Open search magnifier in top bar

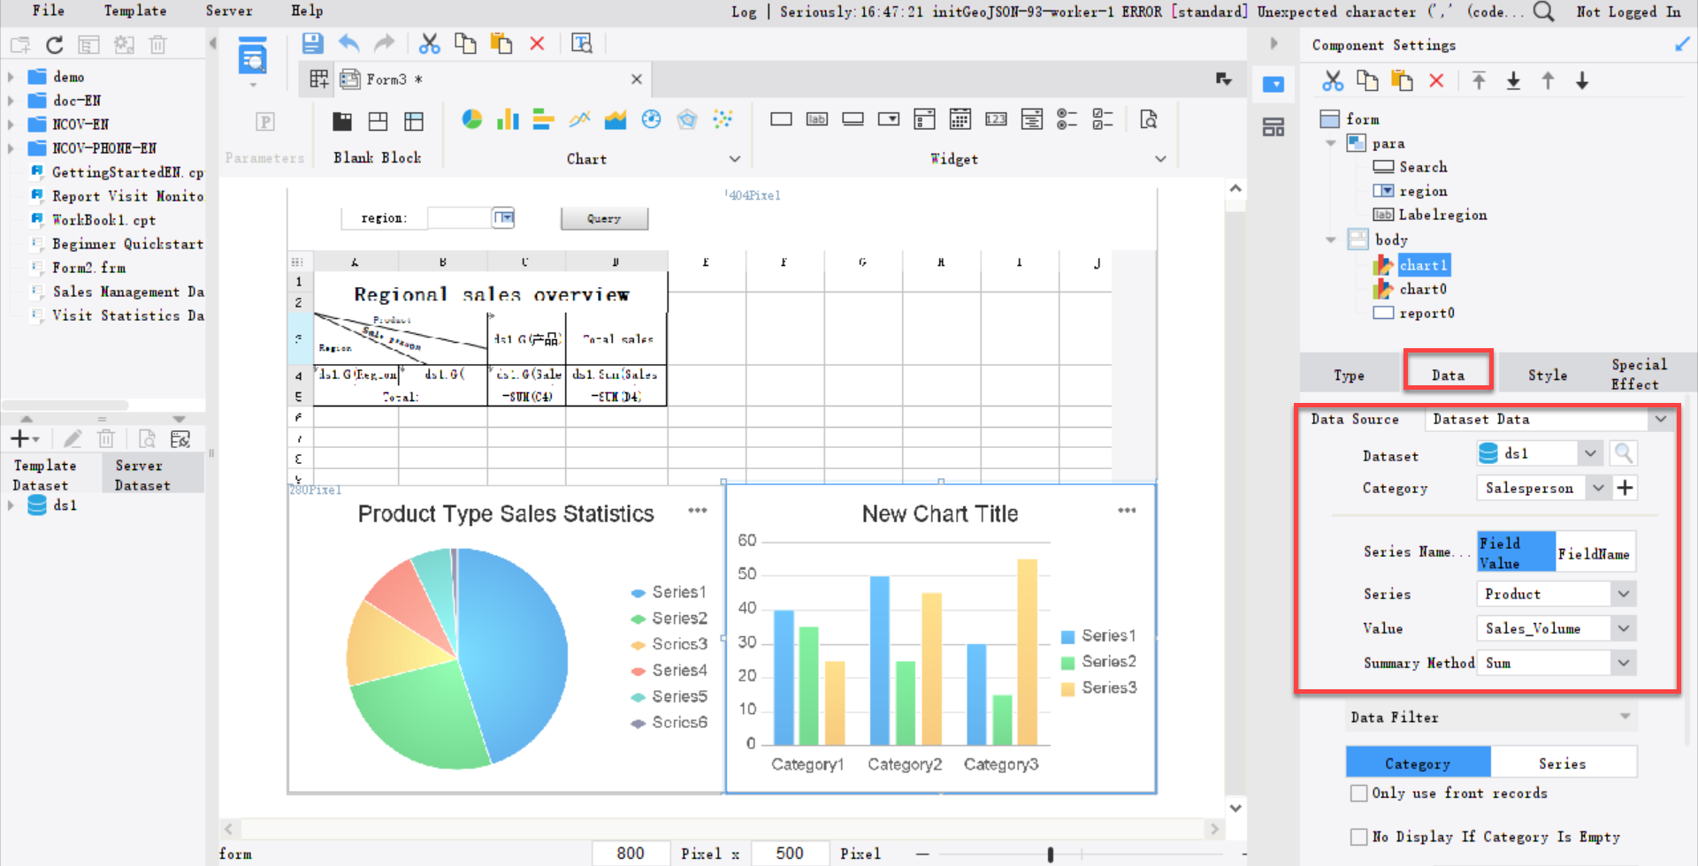(1543, 11)
